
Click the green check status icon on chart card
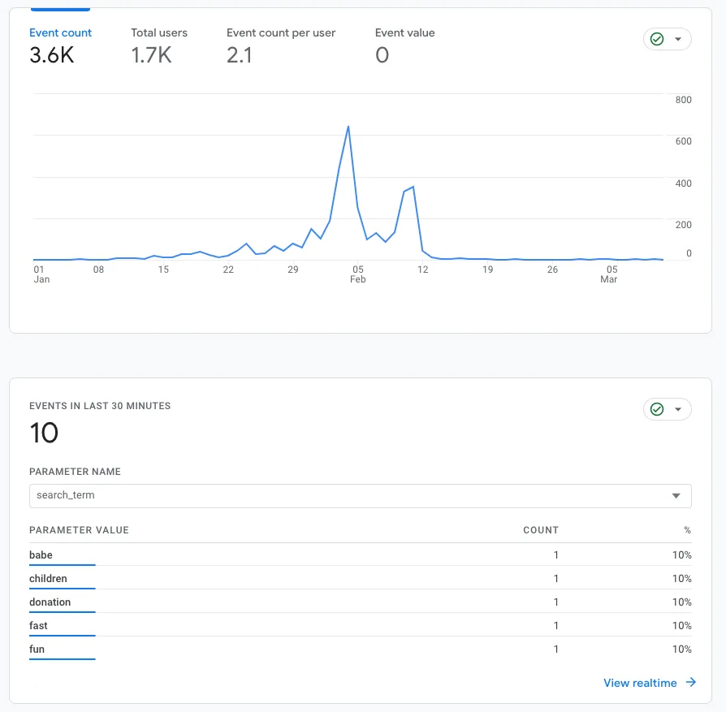coord(657,39)
